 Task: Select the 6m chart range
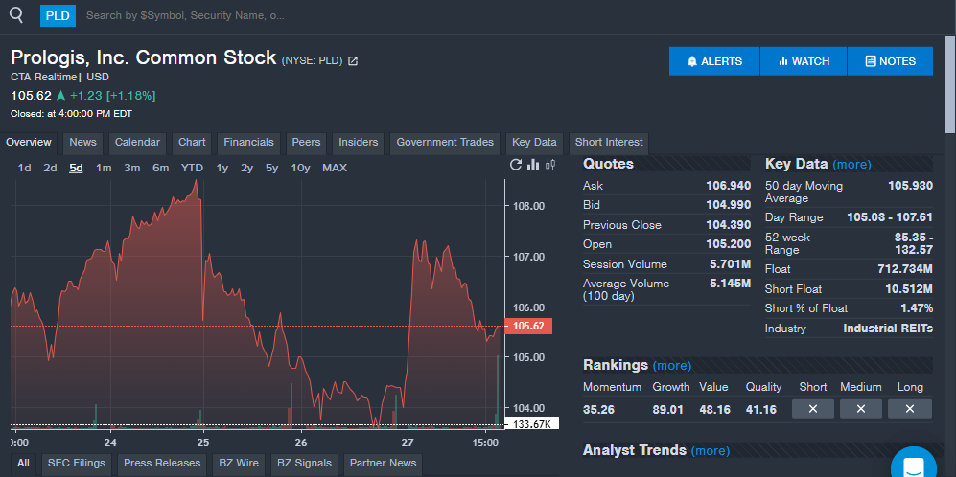pos(160,169)
